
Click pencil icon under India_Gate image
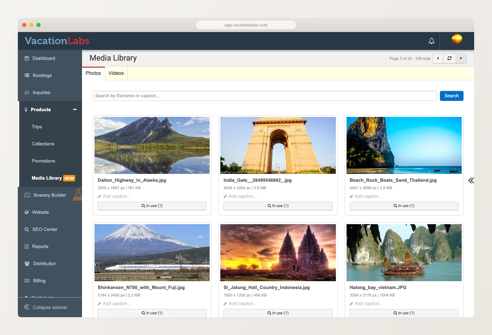point(225,197)
